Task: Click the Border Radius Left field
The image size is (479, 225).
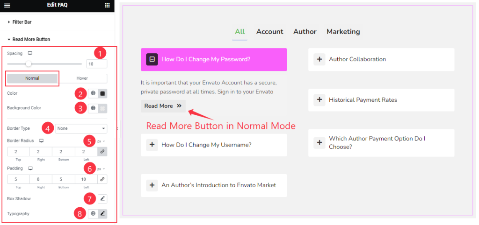Action: (86, 152)
